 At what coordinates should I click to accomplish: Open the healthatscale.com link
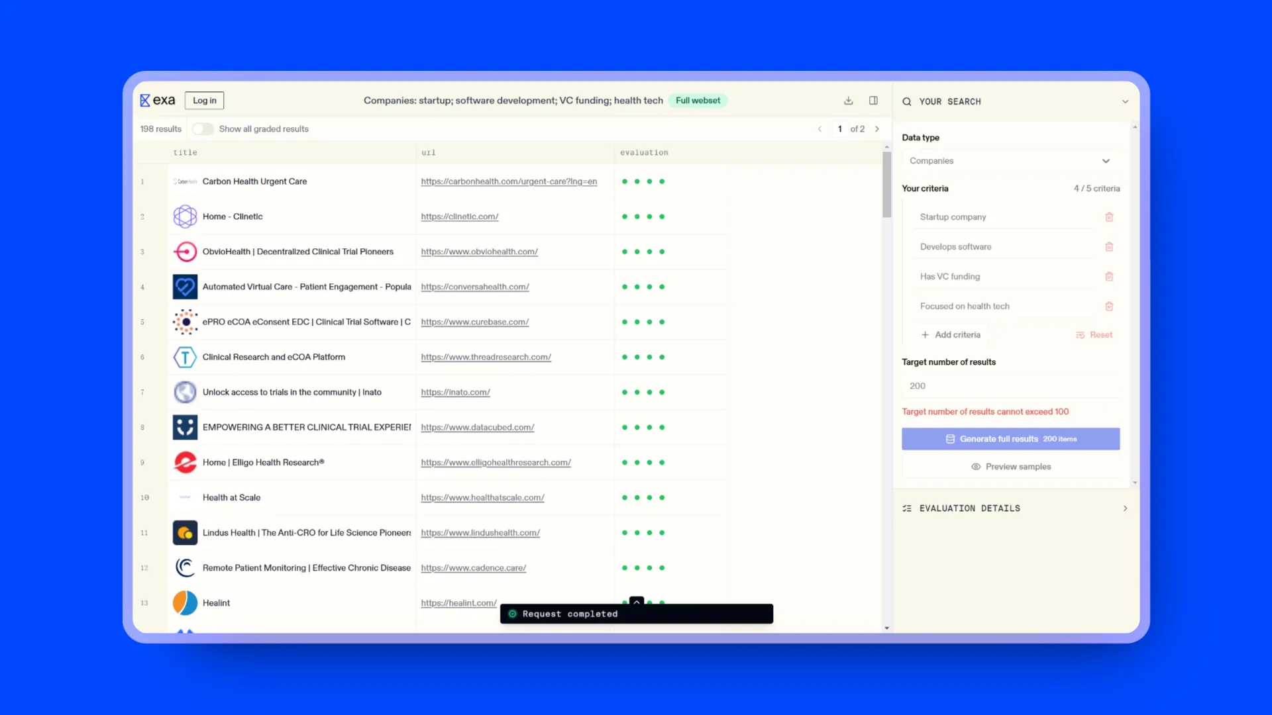pos(482,497)
